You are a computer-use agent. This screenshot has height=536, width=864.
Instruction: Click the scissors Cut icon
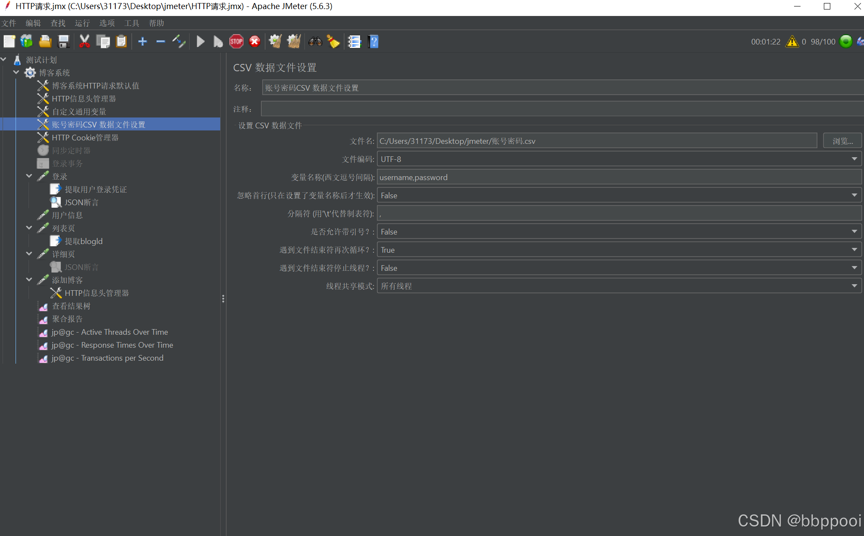coord(84,41)
